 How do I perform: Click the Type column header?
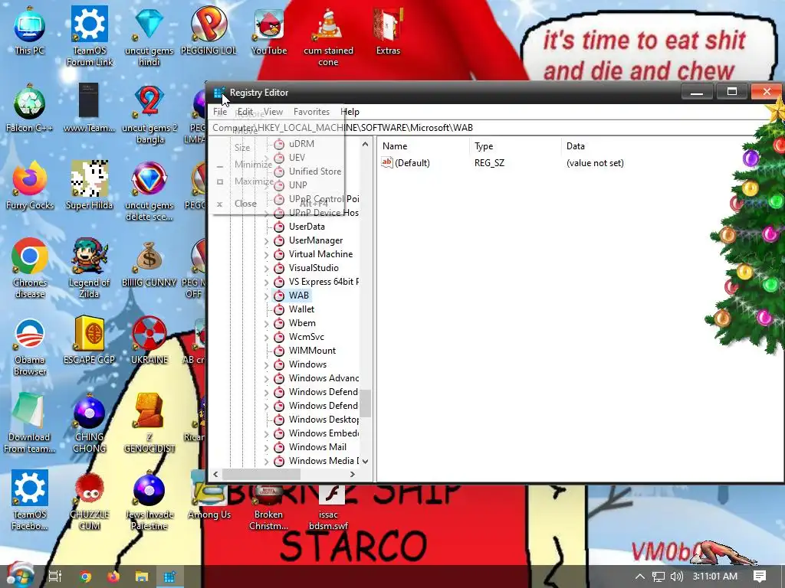pyautogui.click(x=516, y=146)
